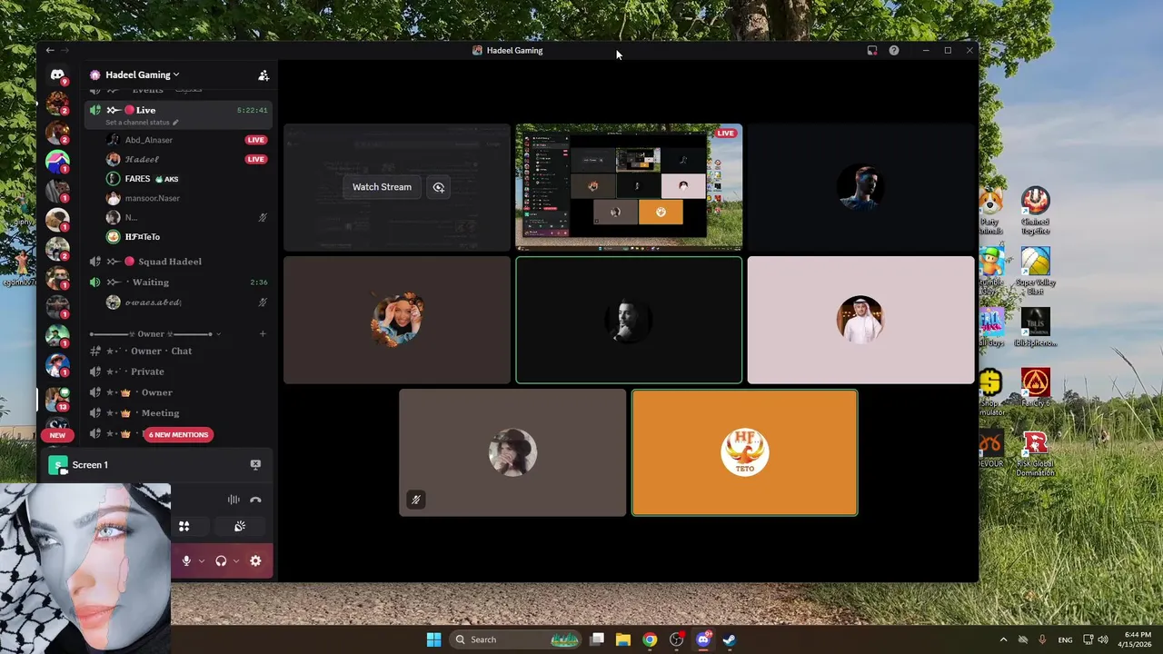Open Task View on the taskbar

(x=597, y=639)
